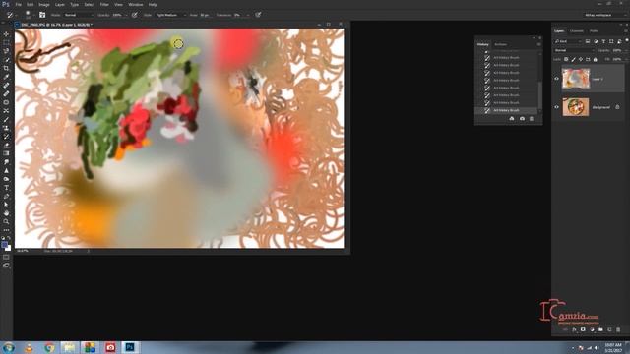
Task: Open the layer filter Kind dropdown
Action: pos(568,41)
